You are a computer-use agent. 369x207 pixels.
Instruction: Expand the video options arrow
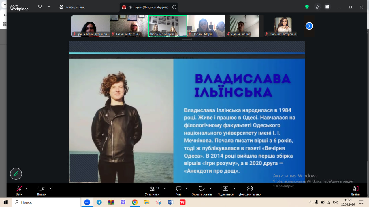click(50, 189)
